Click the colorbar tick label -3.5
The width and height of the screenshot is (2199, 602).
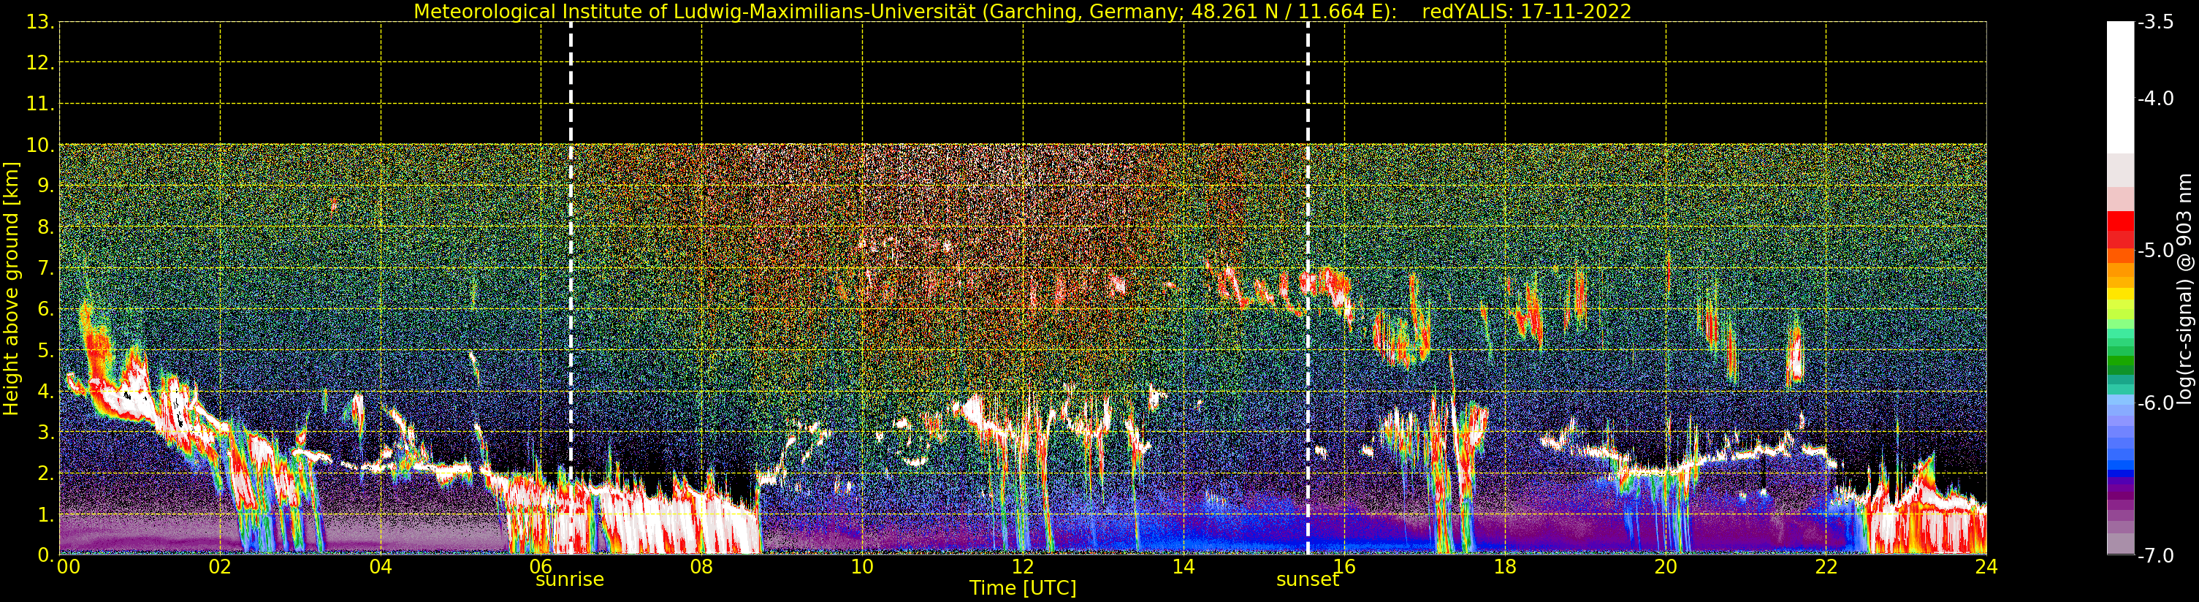click(x=2157, y=23)
